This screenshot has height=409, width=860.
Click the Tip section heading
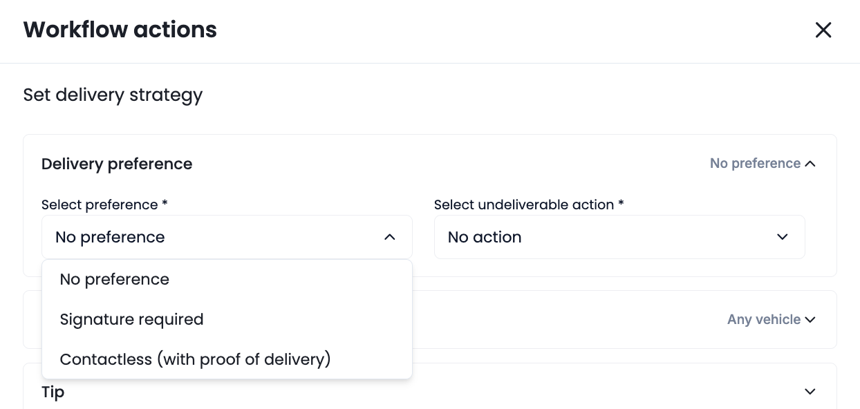coord(53,392)
